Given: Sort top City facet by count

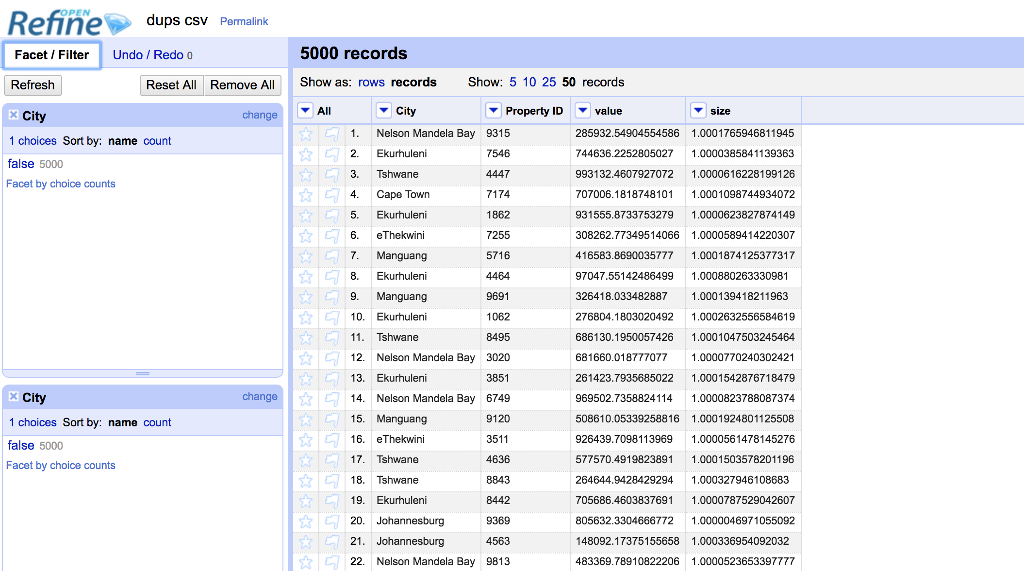Looking at the screenshot, I should 157,141.
